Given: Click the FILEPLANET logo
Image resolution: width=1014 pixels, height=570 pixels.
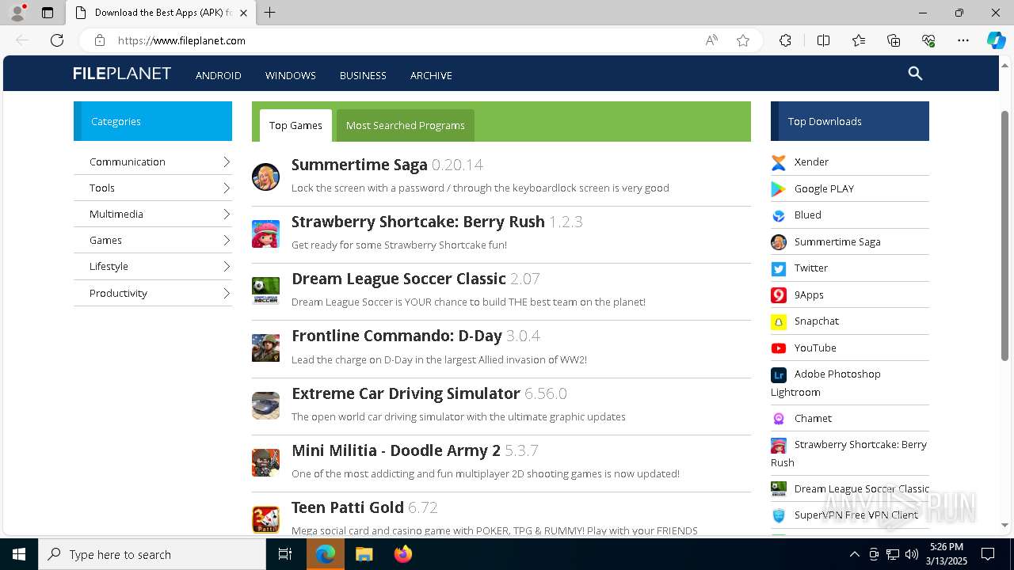Looking at the screenshot, I should [x=122, y=74].
